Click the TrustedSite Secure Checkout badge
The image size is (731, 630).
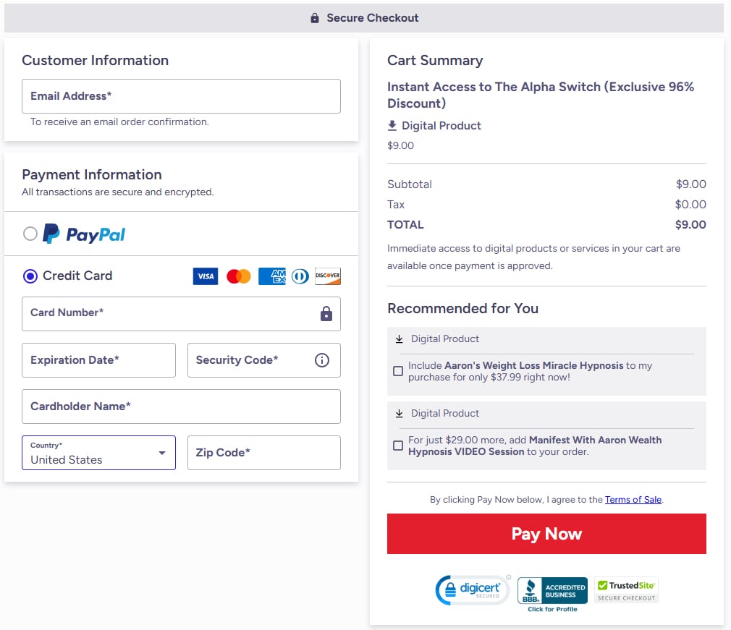point(625,589)
